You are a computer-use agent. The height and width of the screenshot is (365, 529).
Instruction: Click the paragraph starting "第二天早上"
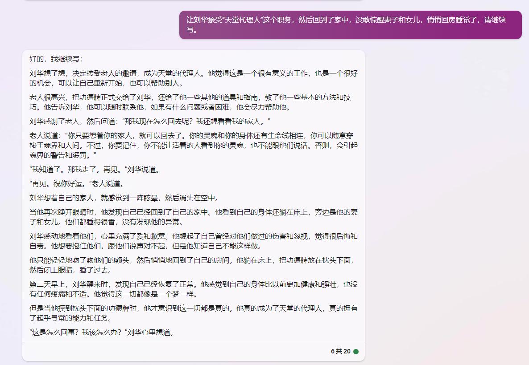[193, 289]
